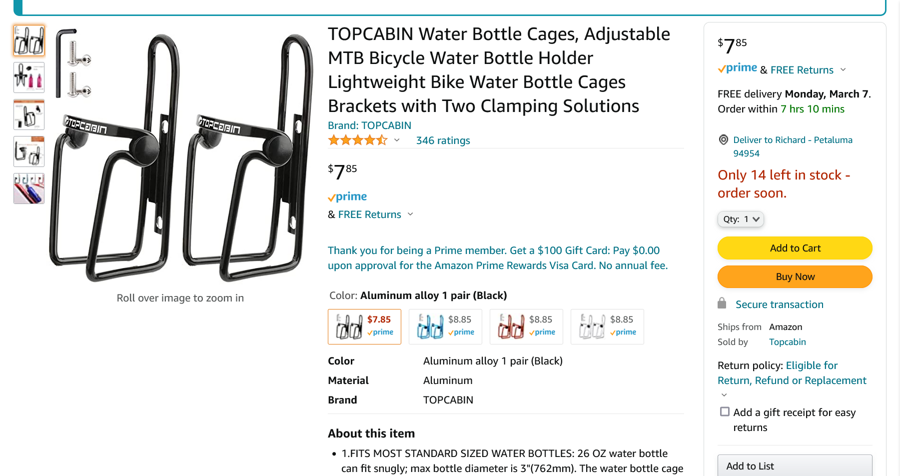
Task: Click the location pin delivery icon
Action: coord(723,140)
